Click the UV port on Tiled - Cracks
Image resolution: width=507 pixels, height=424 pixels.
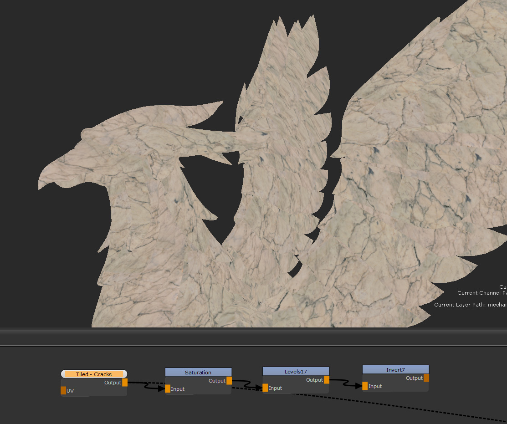tap(63, 390)
